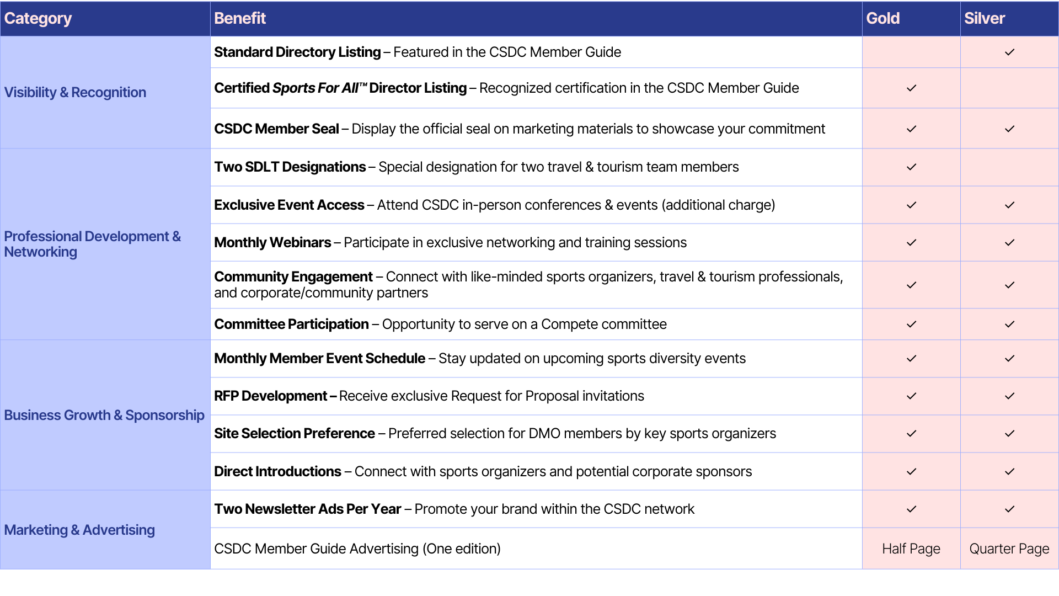1059x596 pixels.
Task: Click the 'Business Growth & Sponsorship' category label
Action: point(104,416)
